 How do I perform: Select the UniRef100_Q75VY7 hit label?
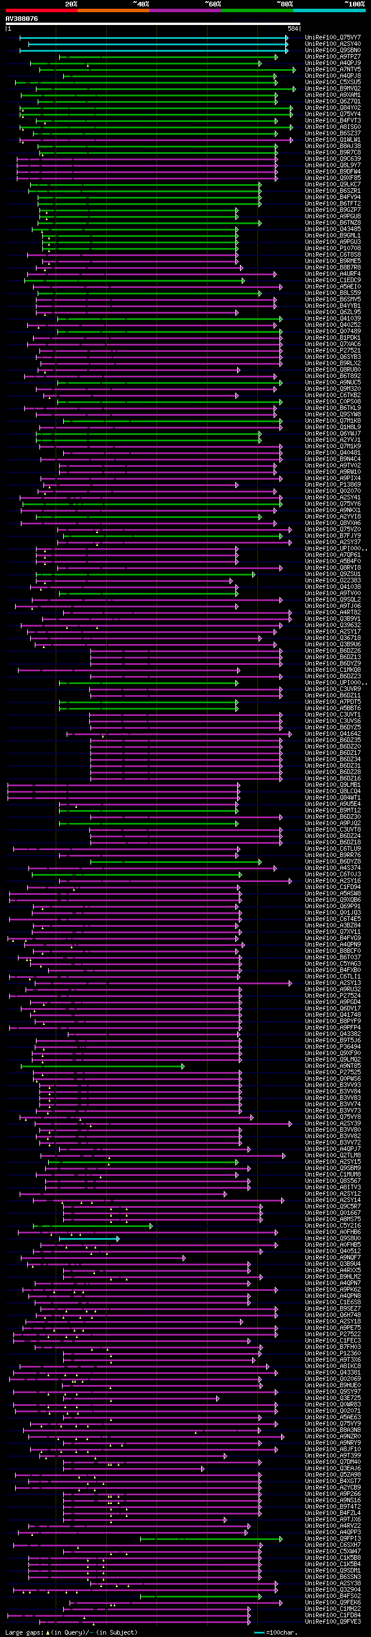[333, 38]
